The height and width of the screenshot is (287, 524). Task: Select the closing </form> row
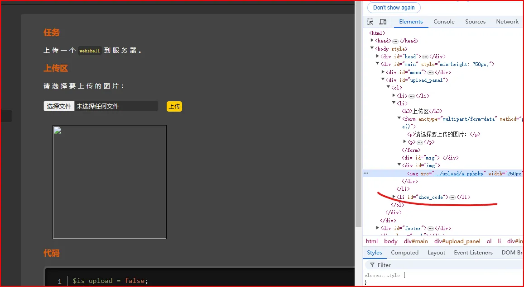(x=411, y=151)
